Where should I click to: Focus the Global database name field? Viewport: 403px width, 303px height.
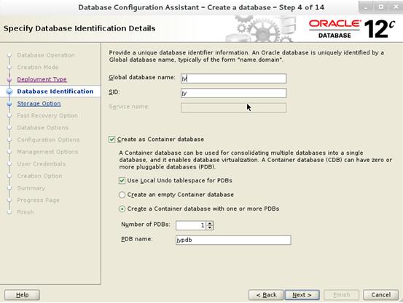pyautogui.click(x=233, y=78)
